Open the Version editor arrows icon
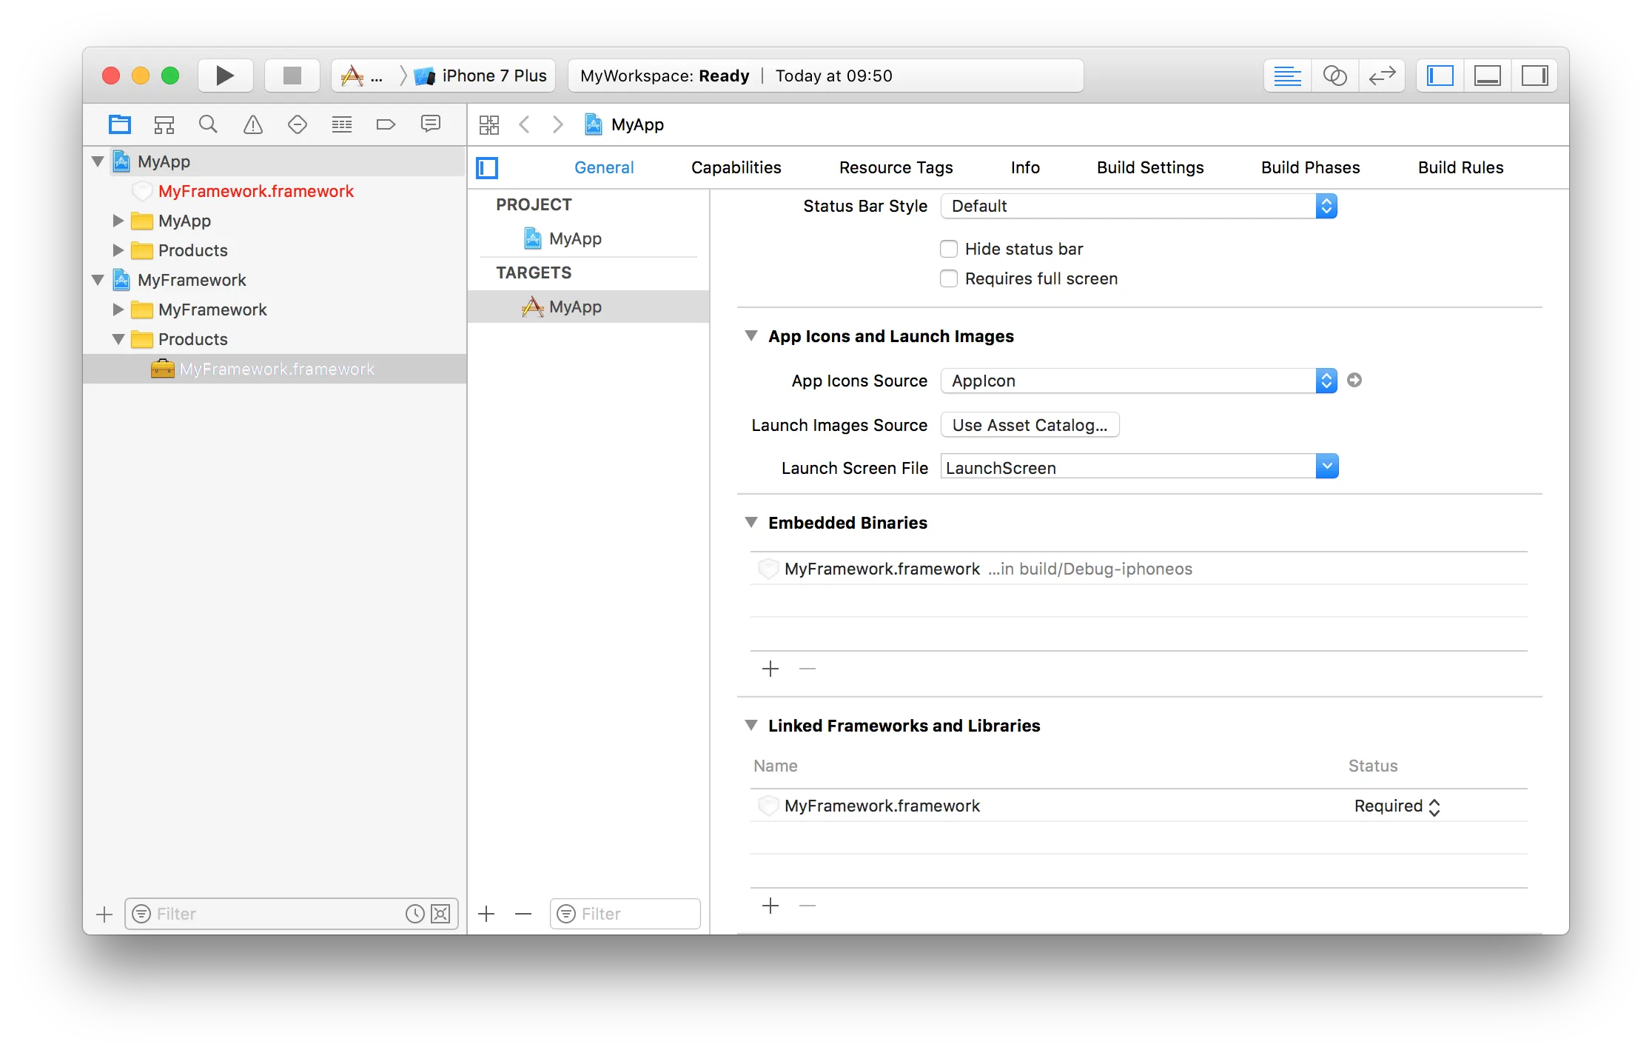The image size is (1652, 1053). (x=1381, y=76)
